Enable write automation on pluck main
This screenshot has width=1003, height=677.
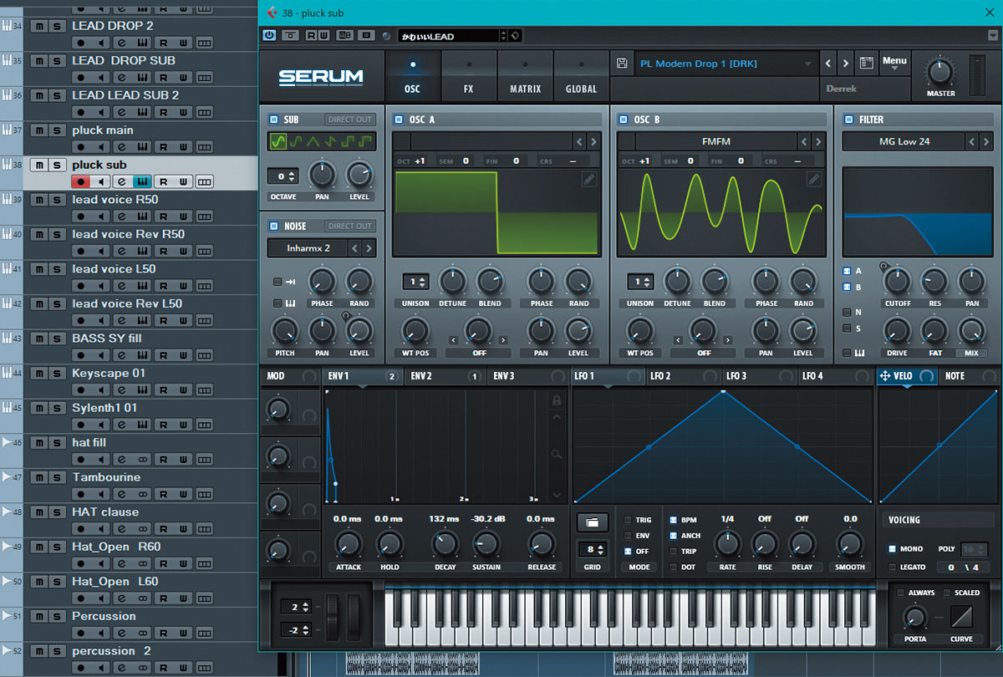tap(184, 146)
